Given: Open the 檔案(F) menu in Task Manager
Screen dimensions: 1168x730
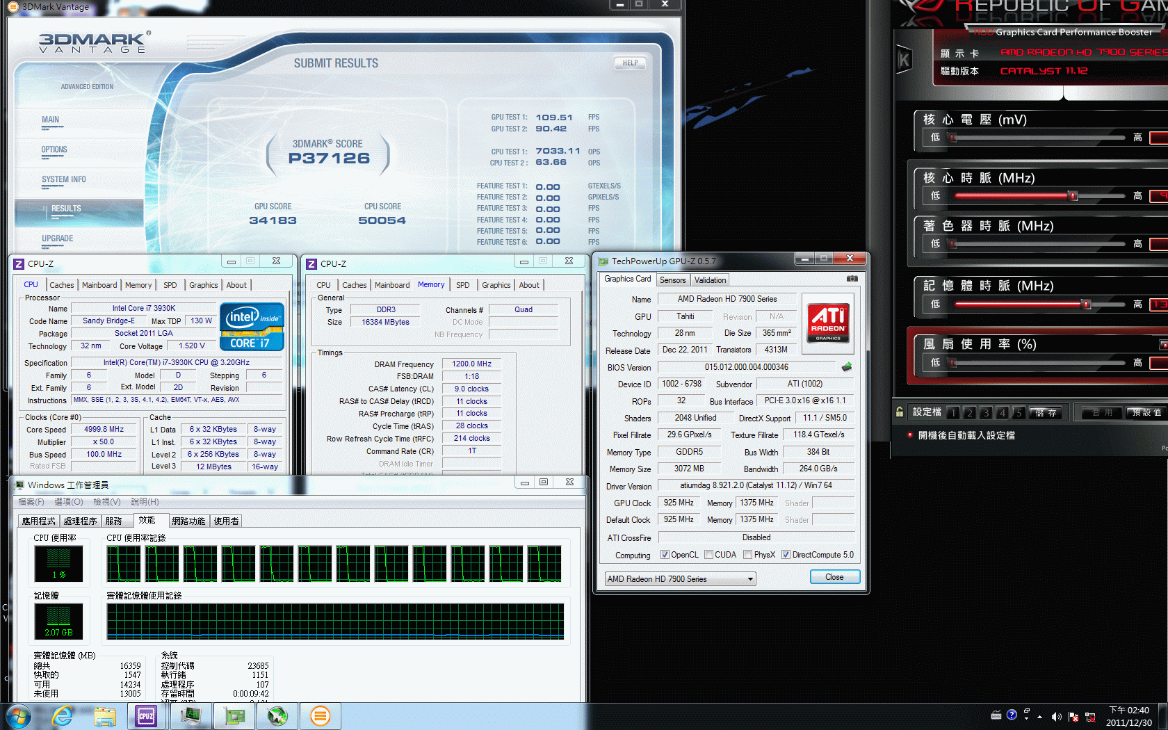Looking at the screenshot, I should pos(31,502).
